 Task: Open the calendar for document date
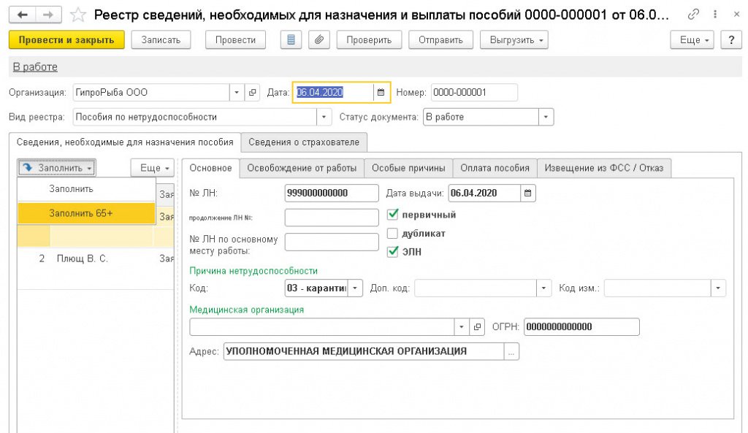click(x=381, y=93)
